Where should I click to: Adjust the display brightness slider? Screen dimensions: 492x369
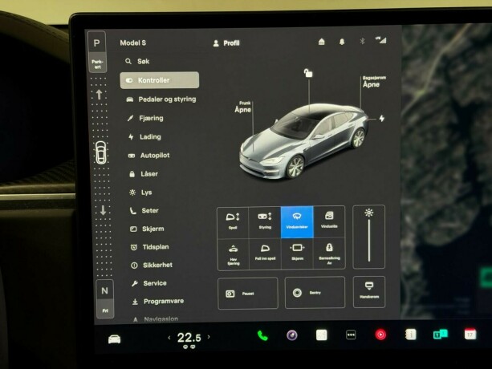[369, 241]
